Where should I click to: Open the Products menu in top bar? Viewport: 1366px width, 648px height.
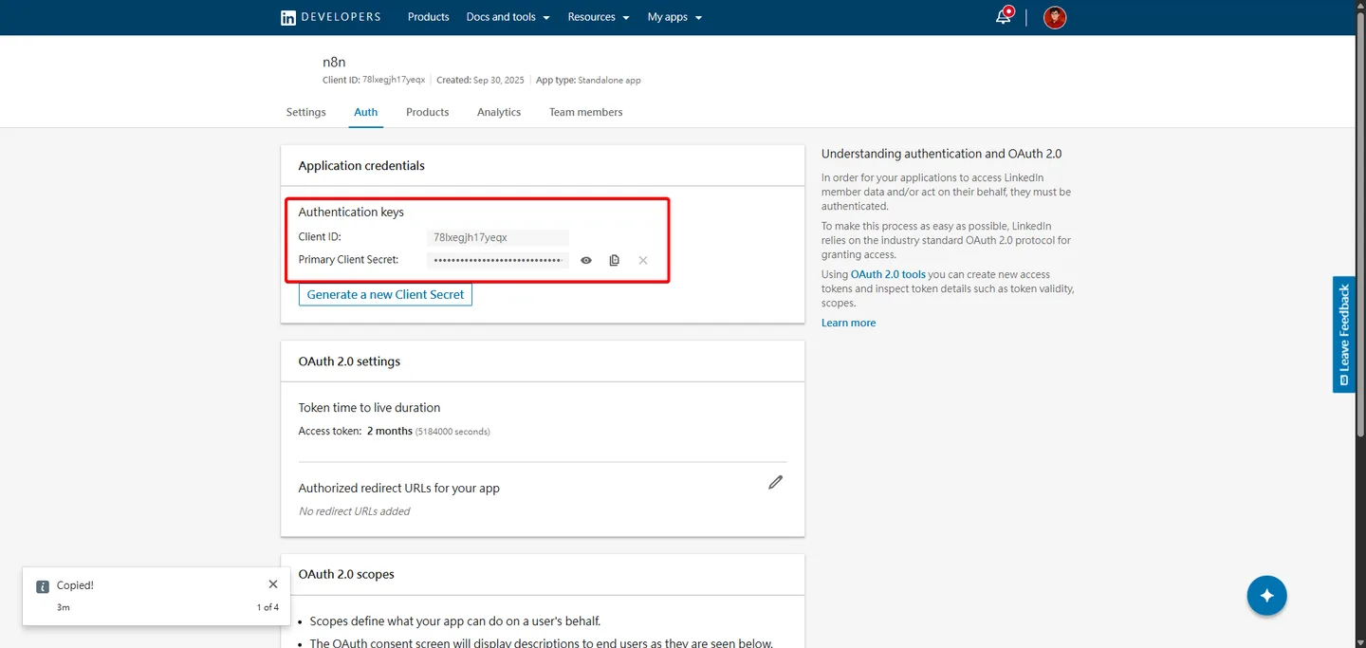(428, 17)
